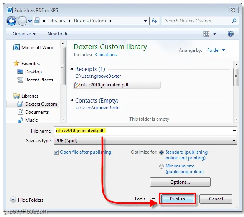Collapse the Receipts (1) group

coord(72,69)
